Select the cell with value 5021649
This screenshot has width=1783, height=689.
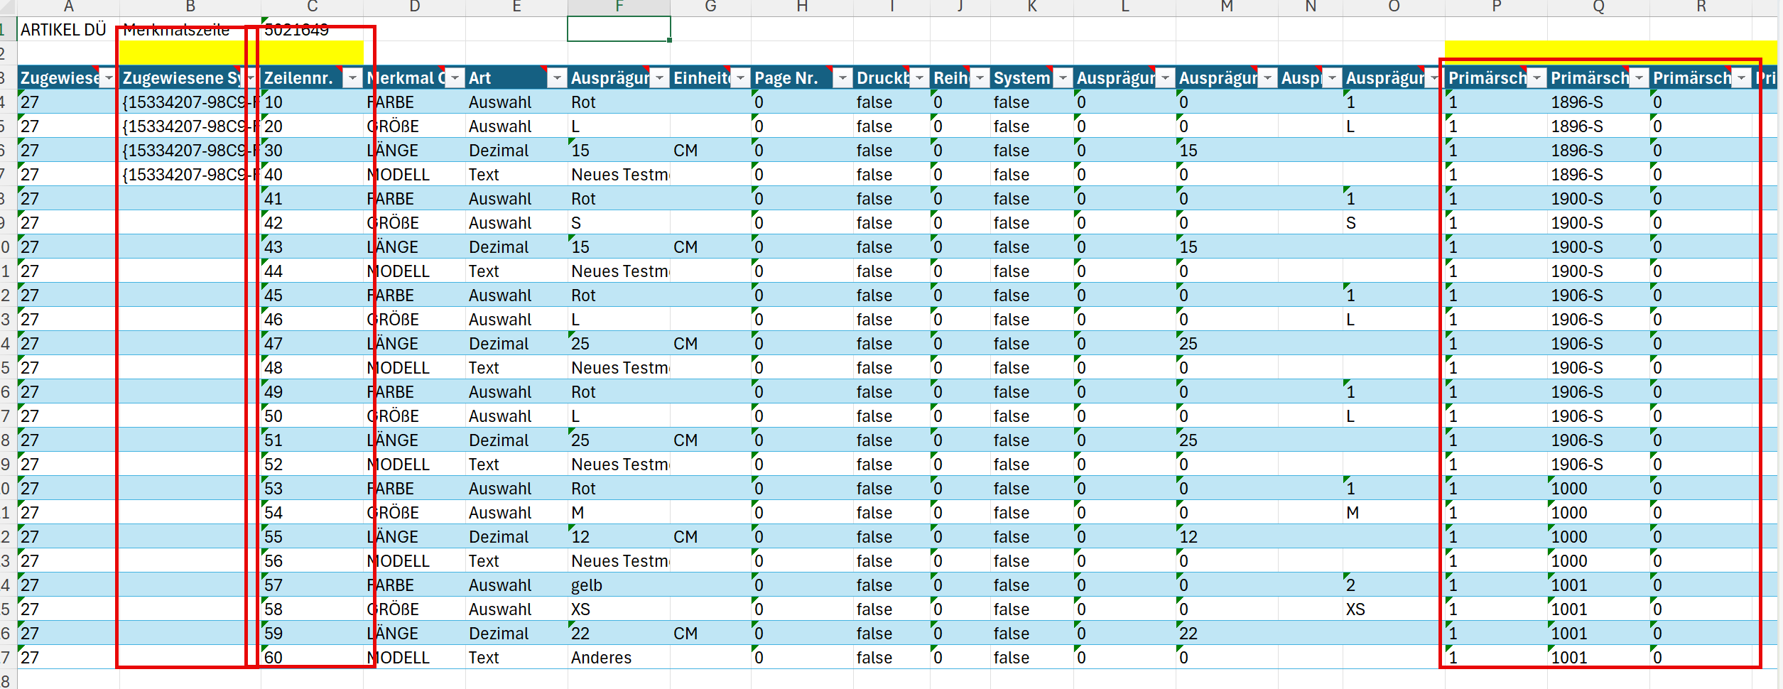(x=298, y=30)
